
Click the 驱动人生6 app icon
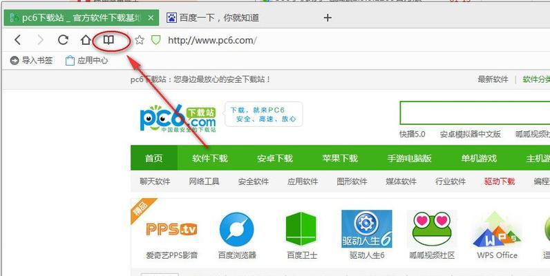(x=366, y=228)
